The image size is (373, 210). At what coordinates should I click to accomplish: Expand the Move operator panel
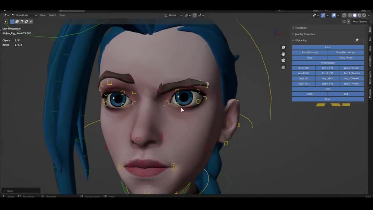[x=21, y=191]
